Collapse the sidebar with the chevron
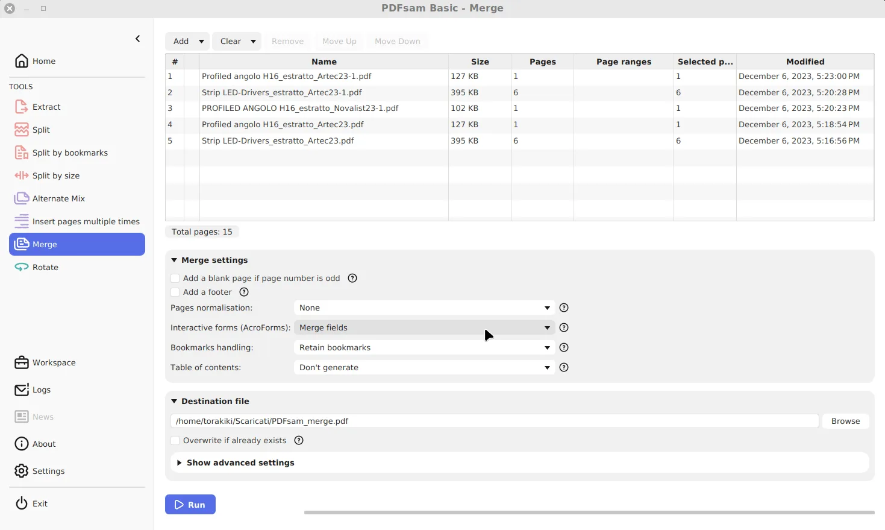The width and height of the screenshot is (885, 530). pyautogui.click(x=137, y=39)
